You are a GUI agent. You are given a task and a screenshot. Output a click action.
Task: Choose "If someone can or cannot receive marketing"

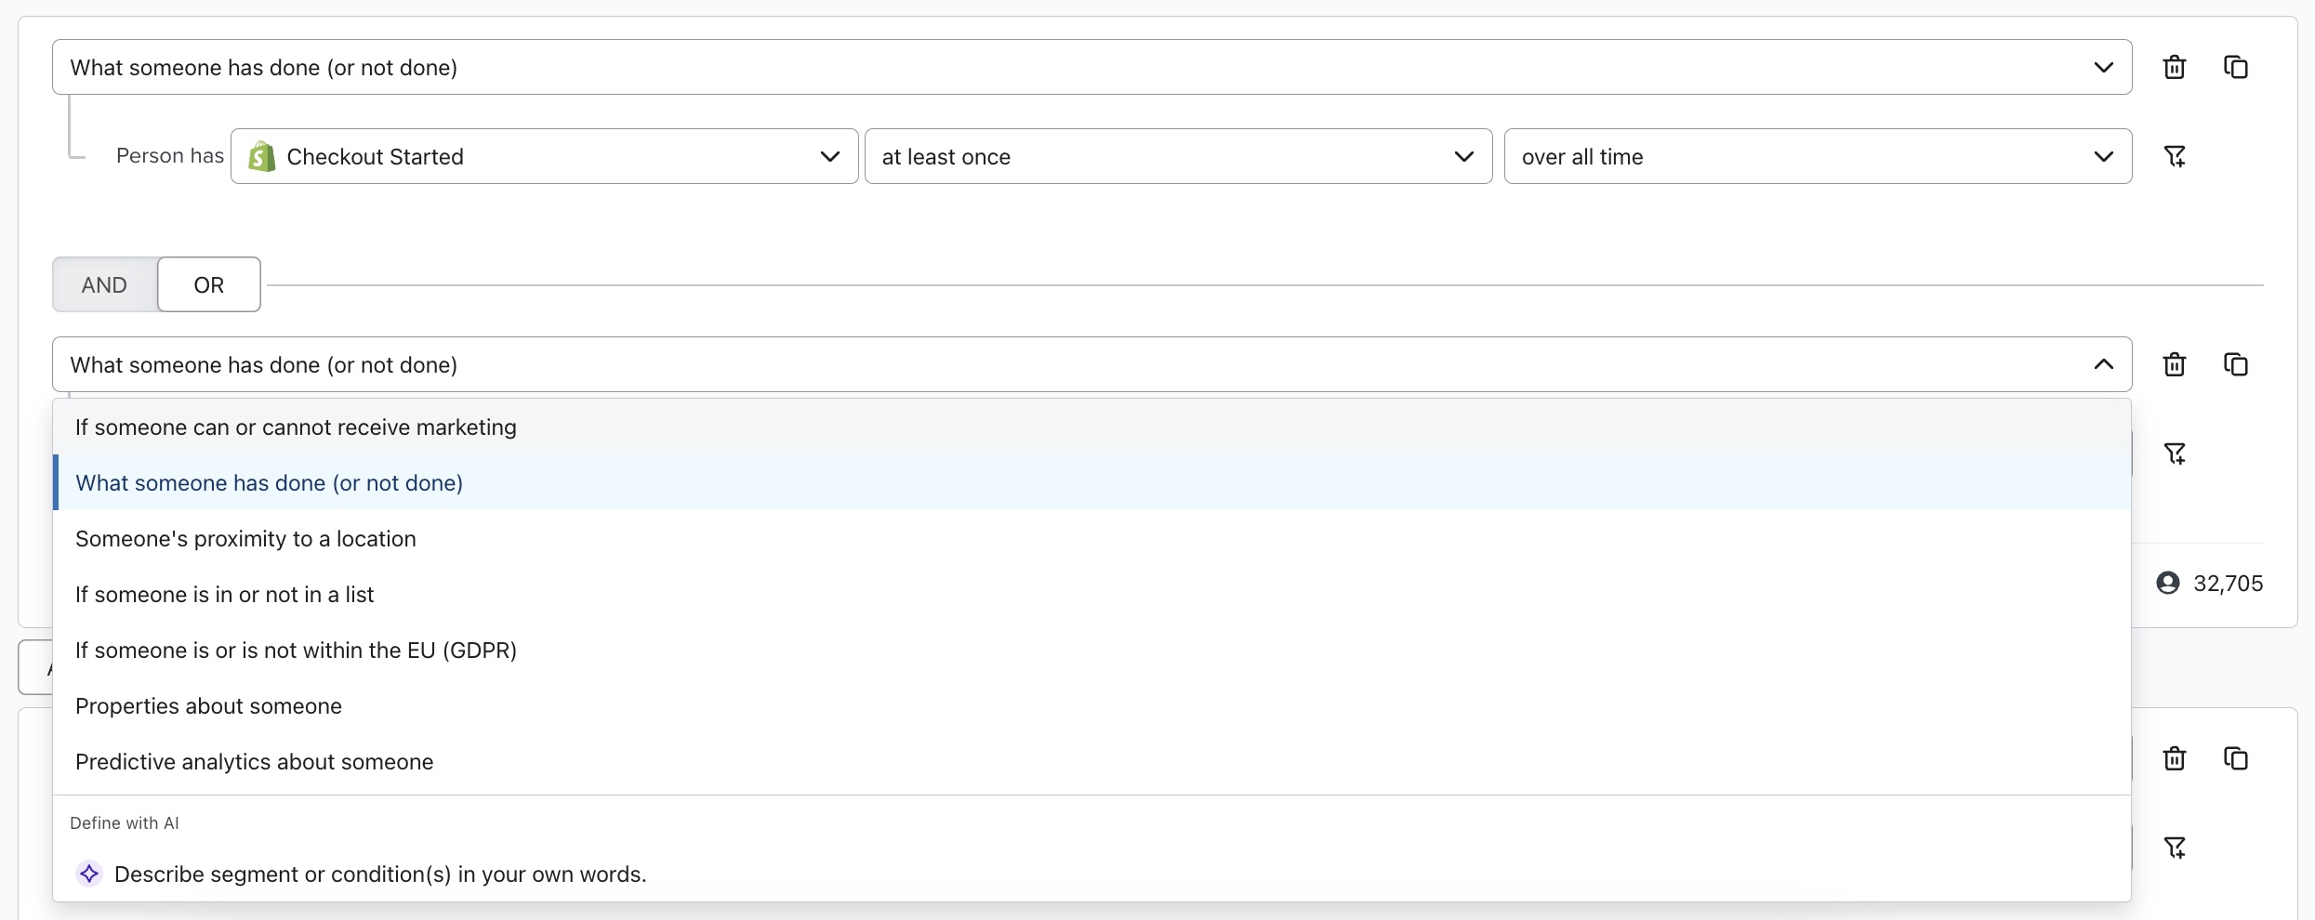[296, 427]
